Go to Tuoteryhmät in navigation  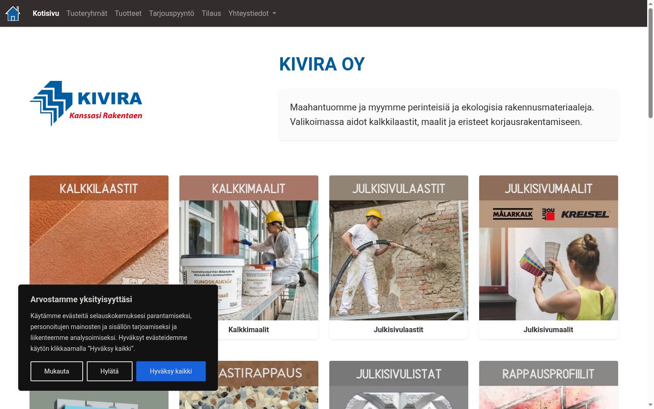87,14
